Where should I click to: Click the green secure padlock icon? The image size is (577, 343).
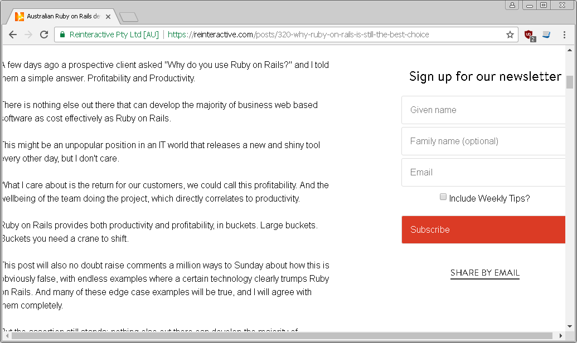tap(62, 35)
